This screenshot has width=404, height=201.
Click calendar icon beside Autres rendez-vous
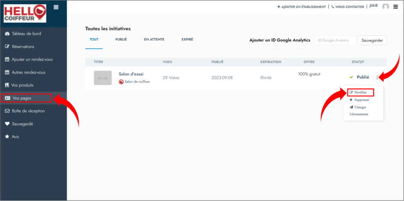coord(7,72)
